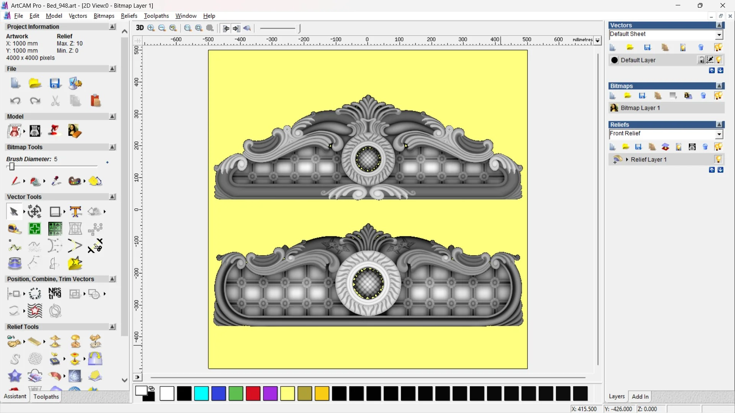Click the Undo arrow icon
The width and height of the screenshot is (735, 413).
point(15,101)
